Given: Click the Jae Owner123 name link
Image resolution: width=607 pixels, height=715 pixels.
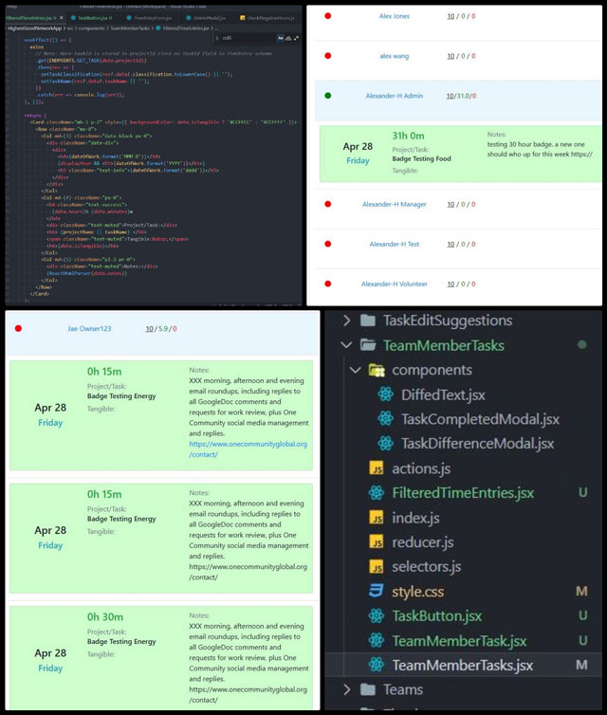Looking at the screenshot, I should pos(89,329).
